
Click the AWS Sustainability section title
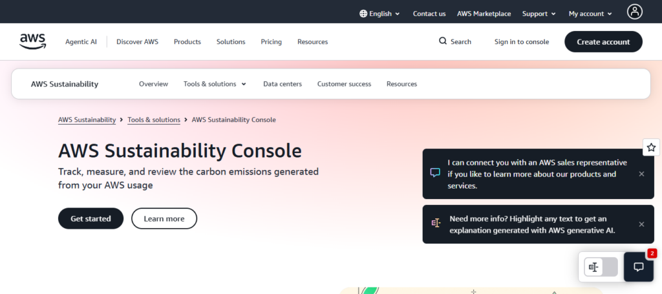[65, 84]
